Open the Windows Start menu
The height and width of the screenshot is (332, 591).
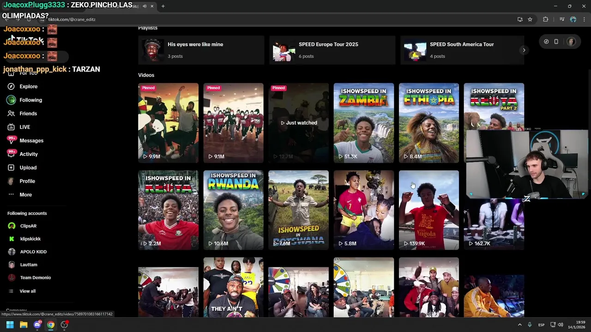coord(10,325)
